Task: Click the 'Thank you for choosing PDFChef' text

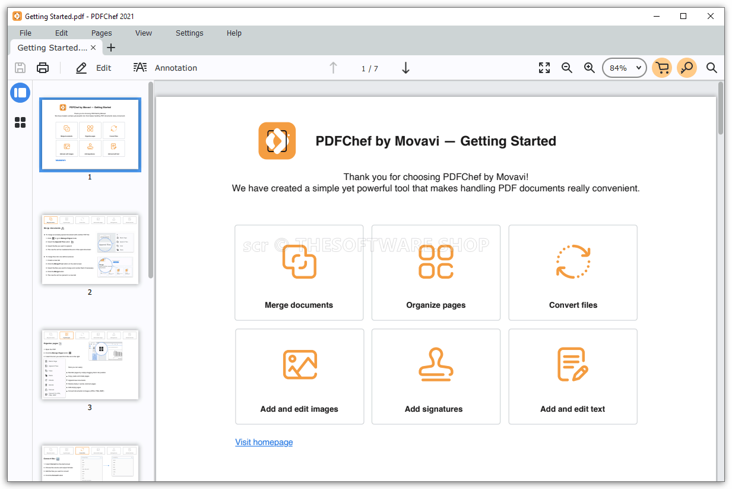Action: (x=436, y=177)
